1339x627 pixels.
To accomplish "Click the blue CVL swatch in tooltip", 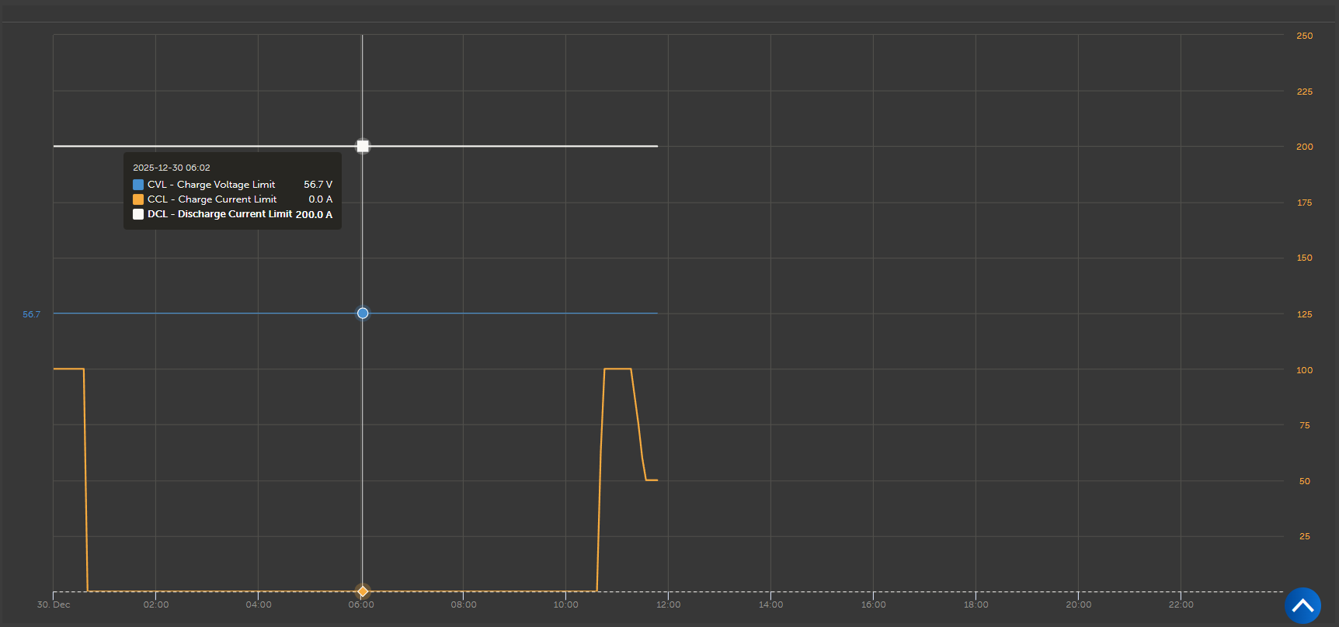I will click(138, 185).
